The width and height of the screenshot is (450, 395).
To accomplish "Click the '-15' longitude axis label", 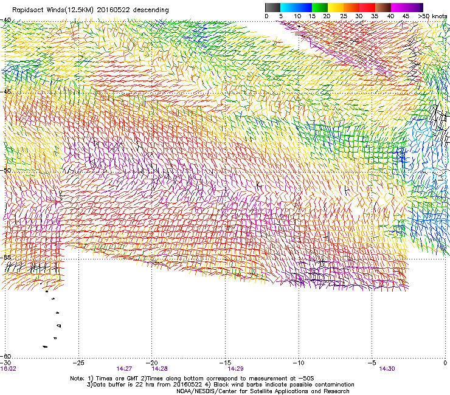I will click(225, 363).
